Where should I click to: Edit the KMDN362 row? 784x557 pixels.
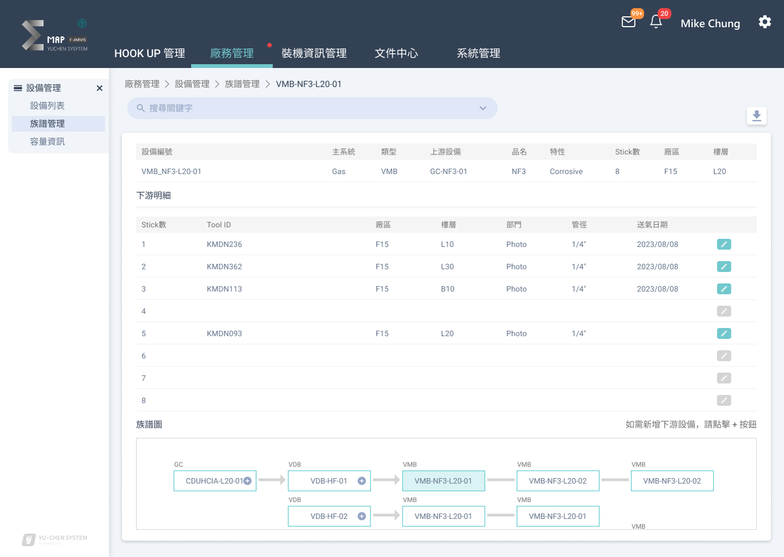(724, 267)
